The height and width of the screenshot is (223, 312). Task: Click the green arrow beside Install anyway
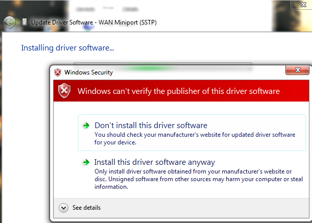86,162
